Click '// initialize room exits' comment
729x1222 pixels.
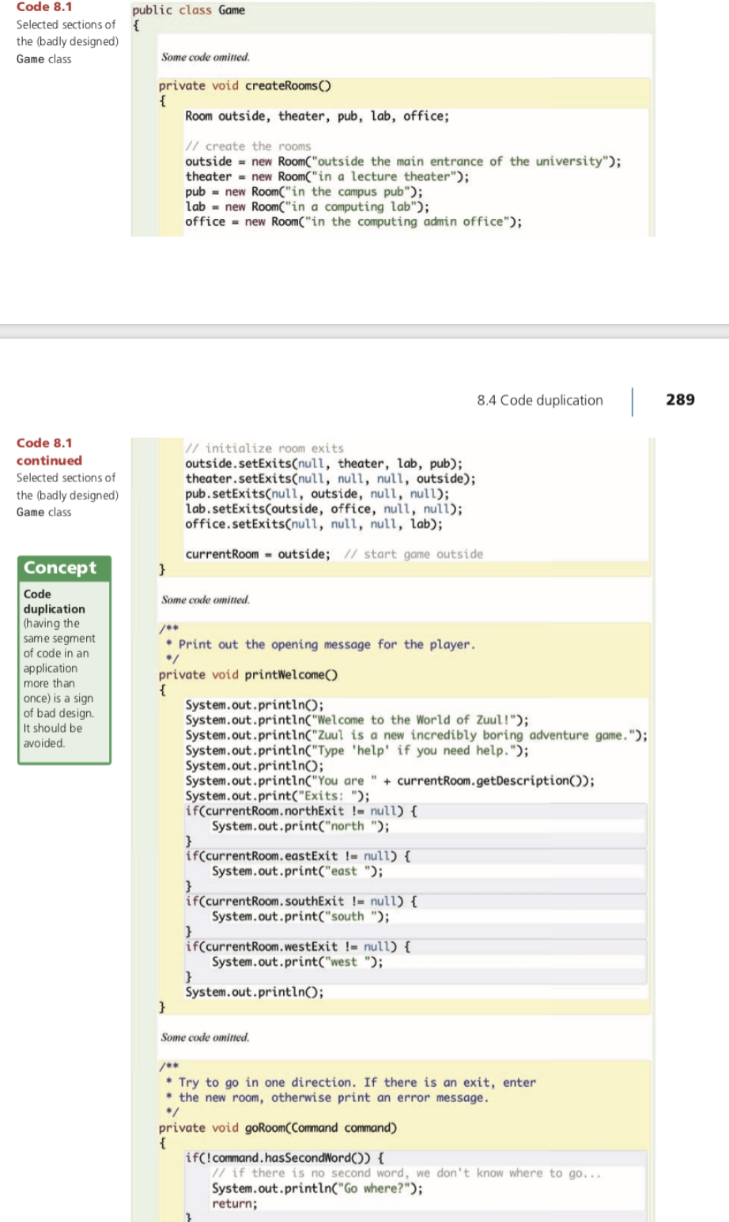pos(265,448)
